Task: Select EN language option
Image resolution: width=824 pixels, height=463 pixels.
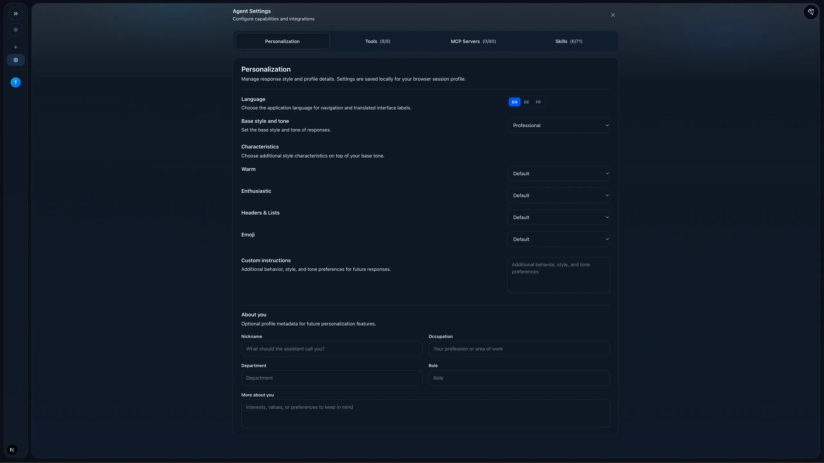Action: point(514,102)
